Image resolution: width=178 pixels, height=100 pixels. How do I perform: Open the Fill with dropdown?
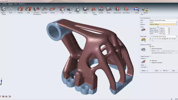click(164, 34)
